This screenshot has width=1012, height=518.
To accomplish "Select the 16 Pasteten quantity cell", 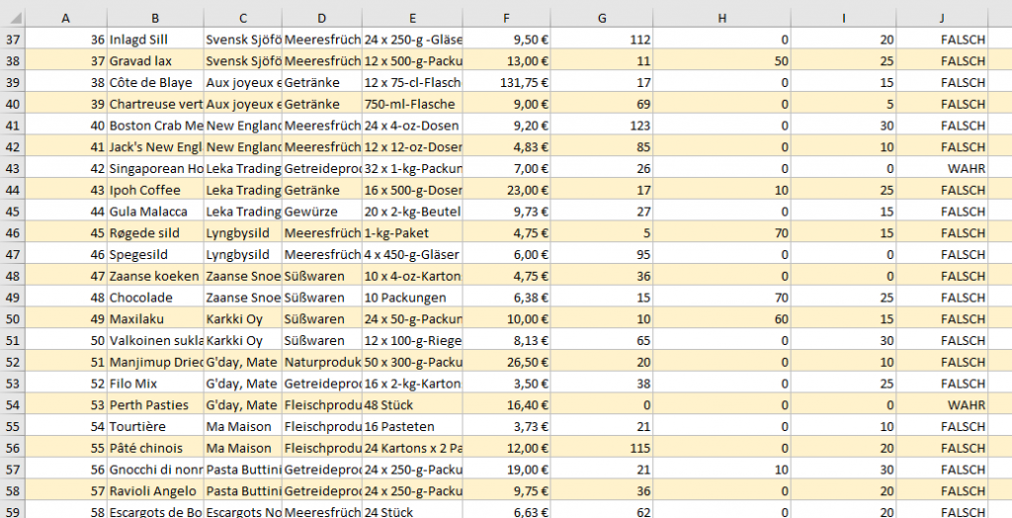I will coord(412,426).
